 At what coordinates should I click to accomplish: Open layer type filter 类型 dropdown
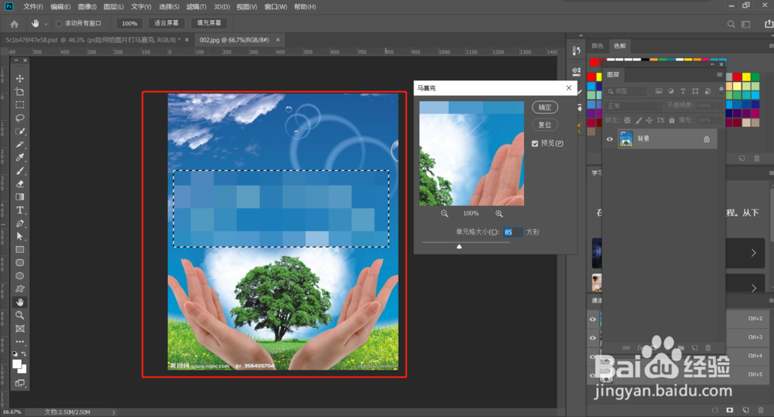pos(626,91)
